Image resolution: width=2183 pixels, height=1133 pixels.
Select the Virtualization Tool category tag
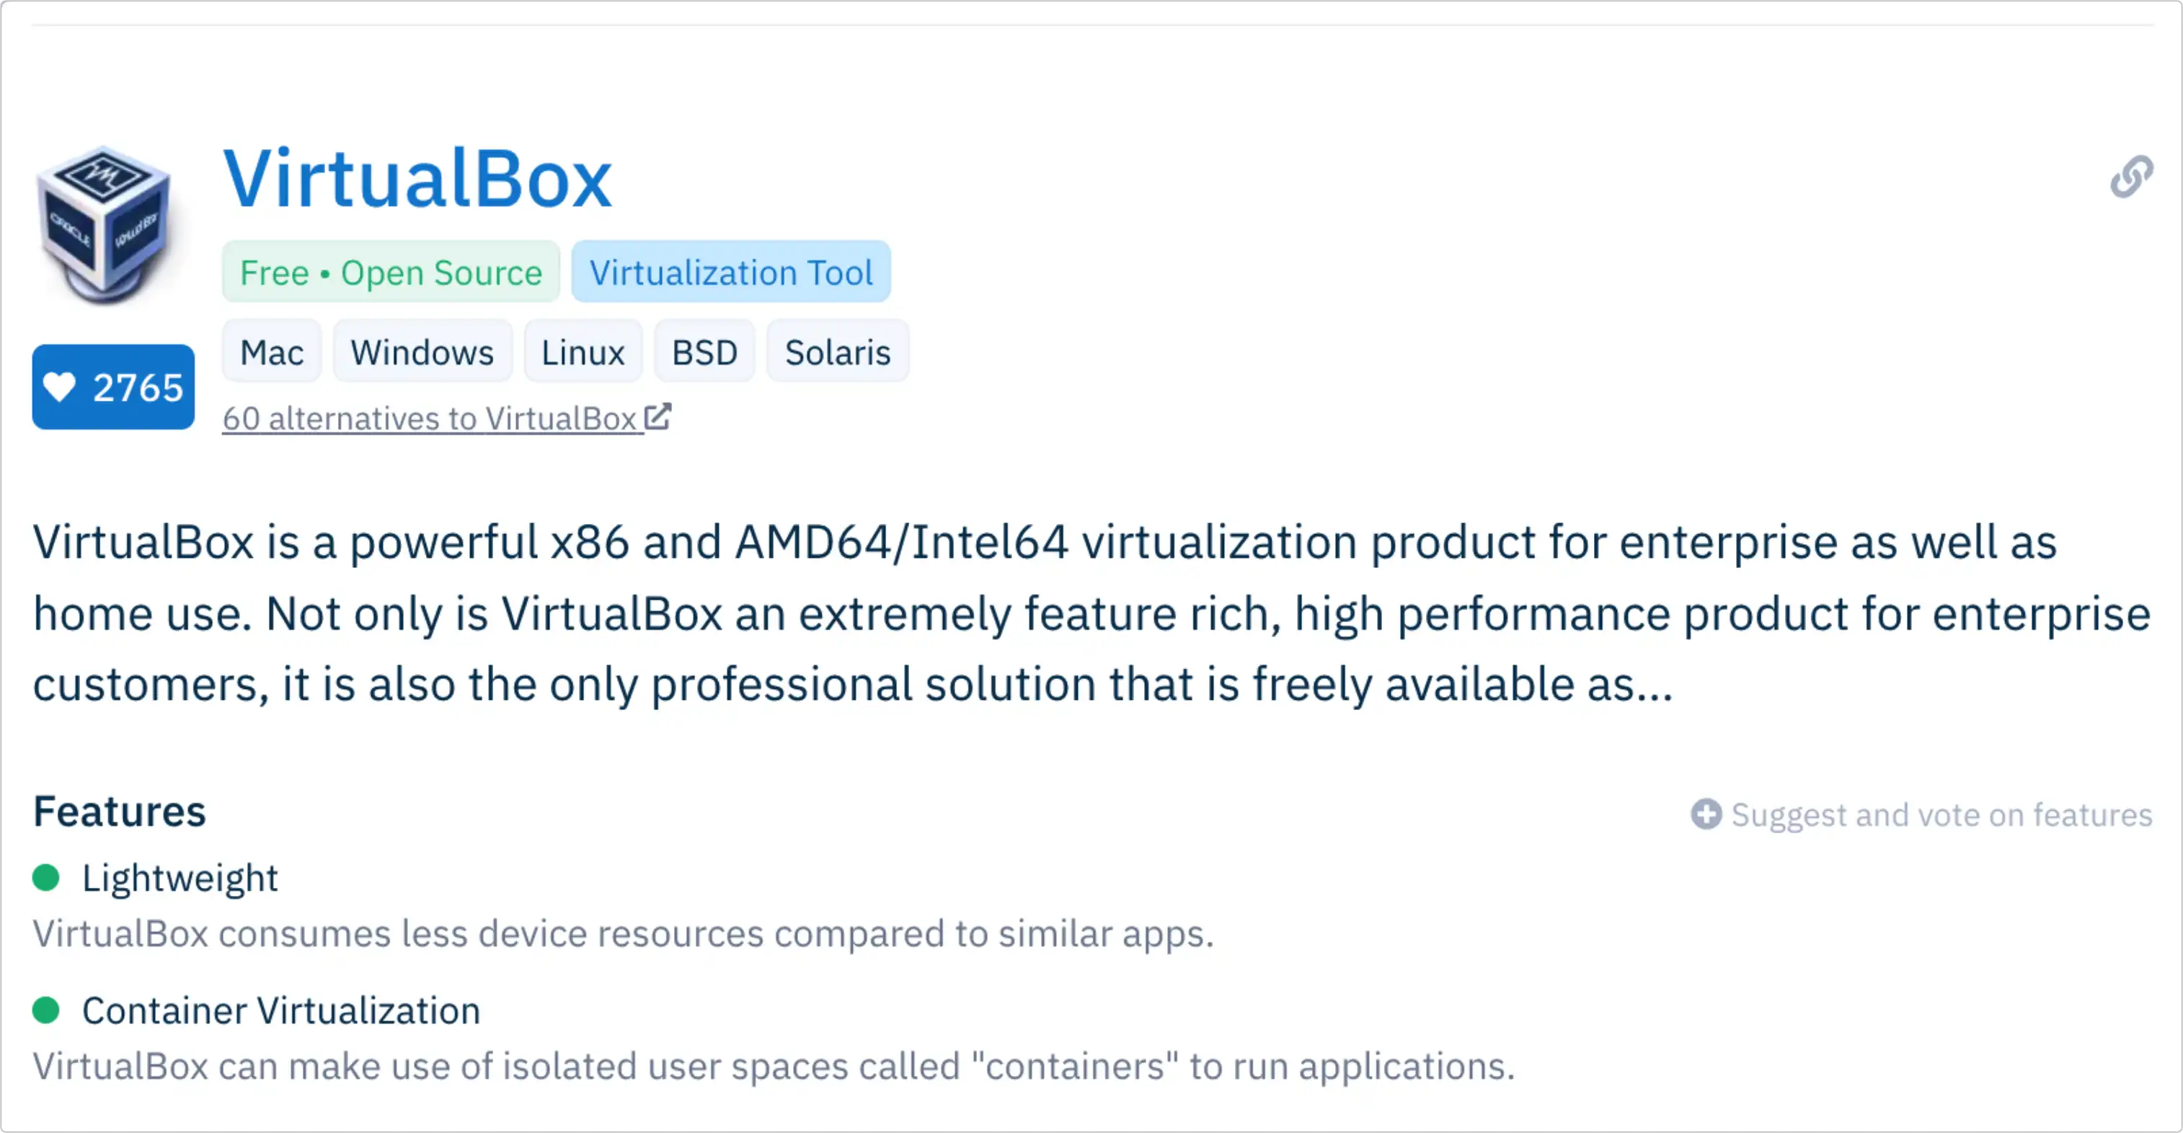[x=730, y=273]
